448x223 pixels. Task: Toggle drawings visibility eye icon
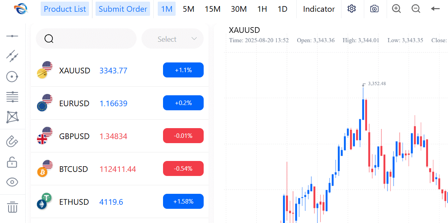click(12, 182)
